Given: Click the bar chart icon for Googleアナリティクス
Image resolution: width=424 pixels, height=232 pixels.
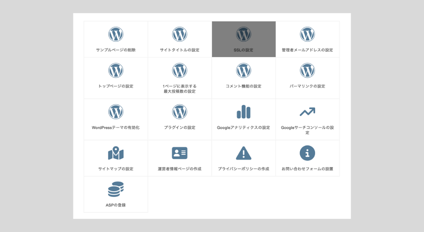Looking at the screenshot, I should pyautogui.click(x=243, y=112).
